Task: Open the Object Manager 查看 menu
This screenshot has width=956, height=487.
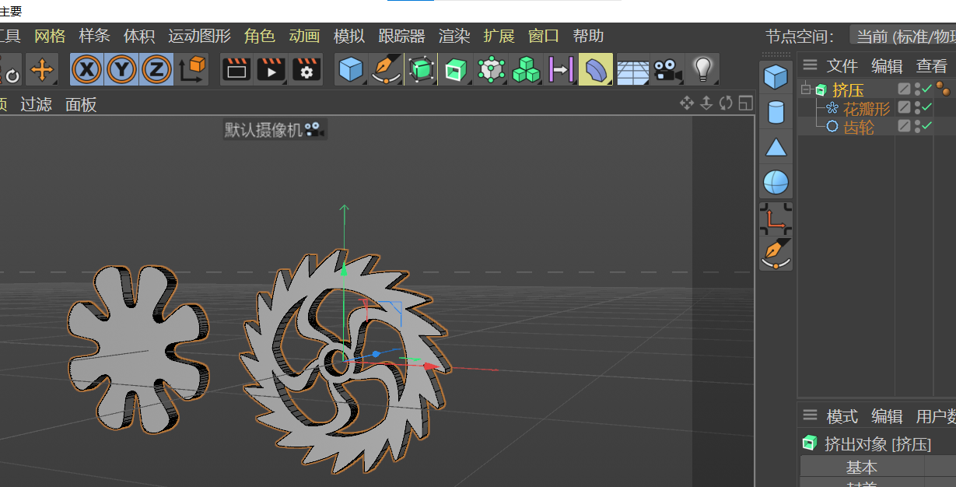Action: coord(932,66)
